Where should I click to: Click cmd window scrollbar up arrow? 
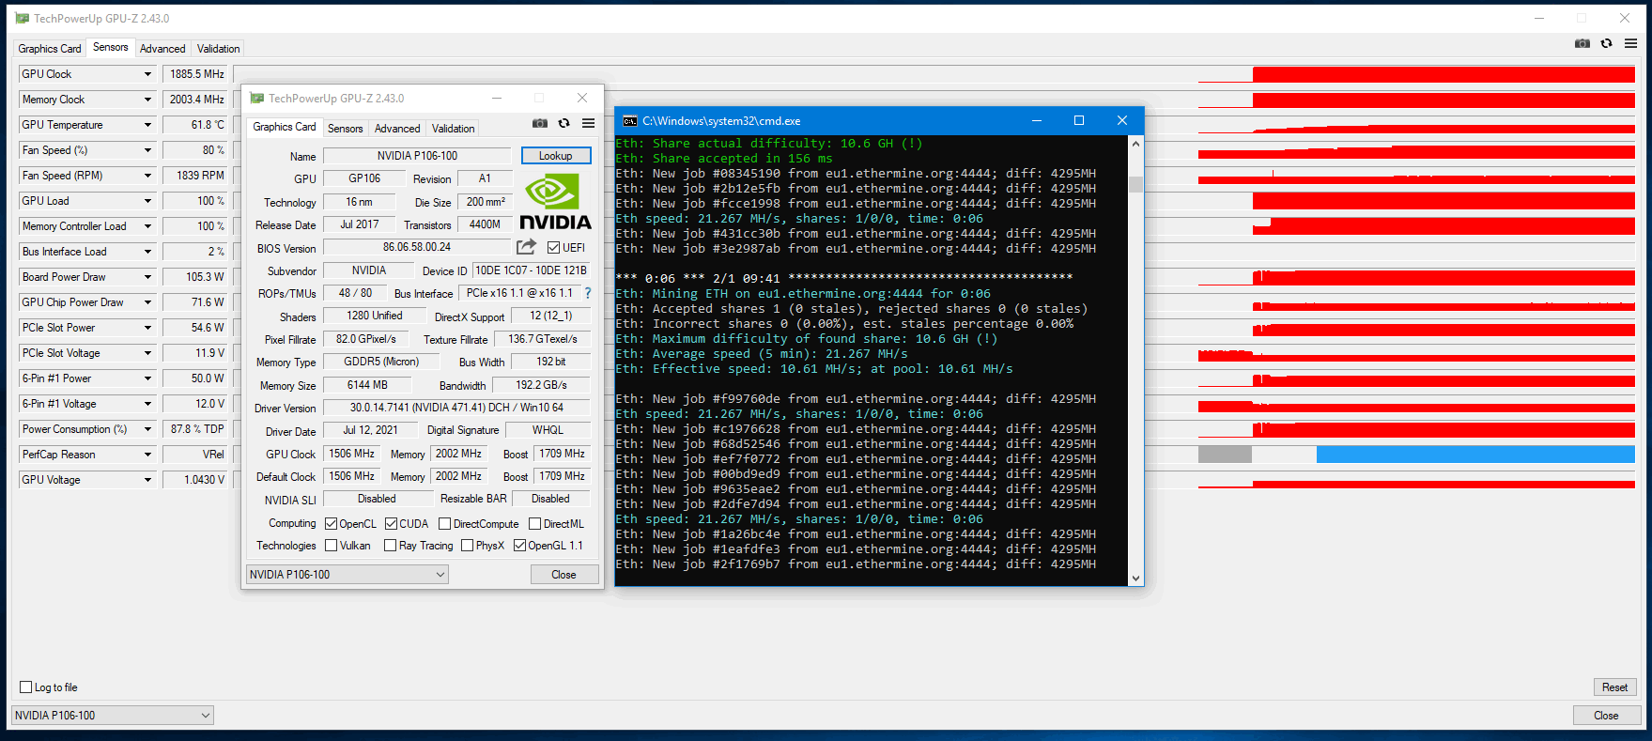(1135, 144)
